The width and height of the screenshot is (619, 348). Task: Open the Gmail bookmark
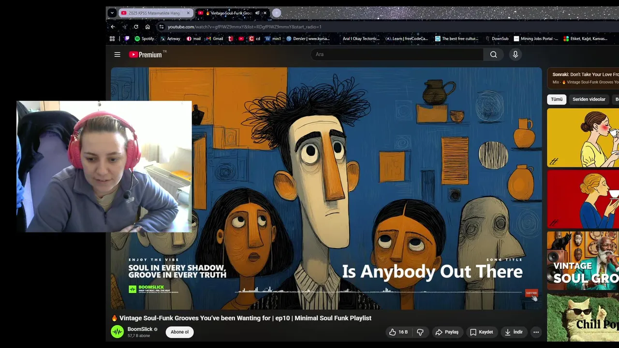214,39
